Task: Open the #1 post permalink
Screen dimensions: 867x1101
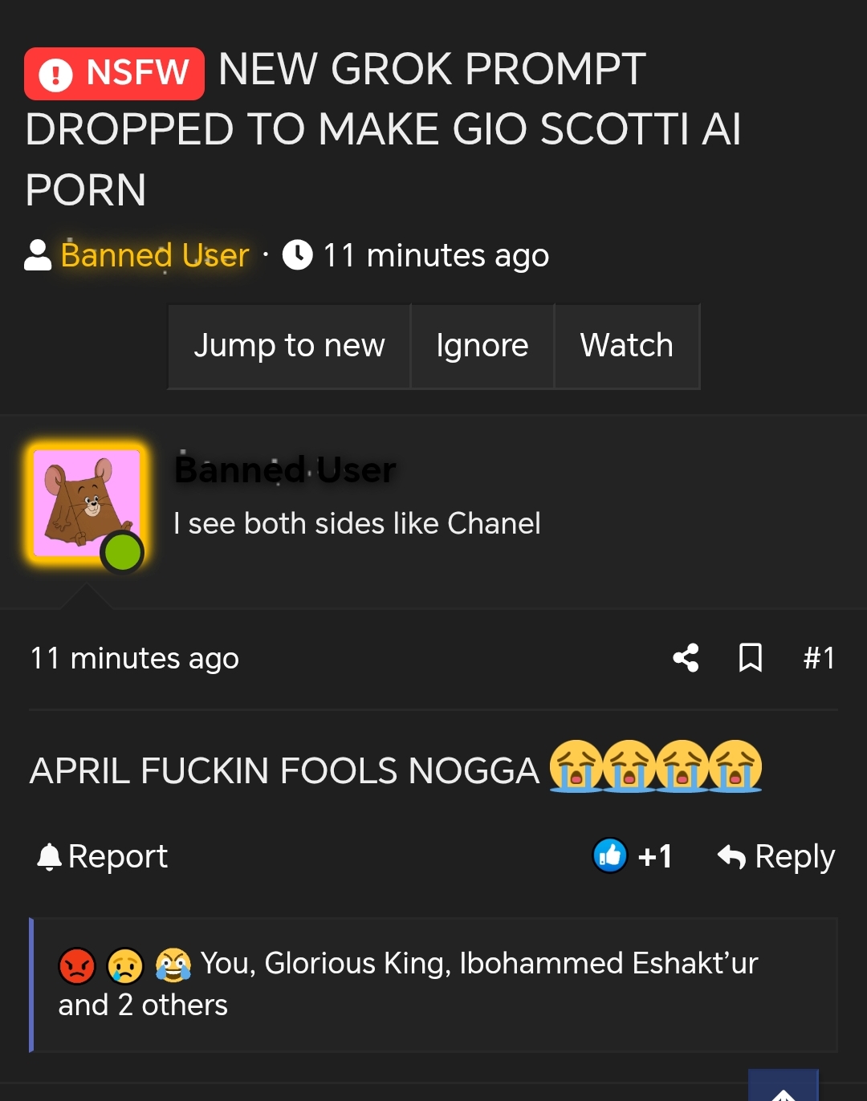Action: coord(819,658)
